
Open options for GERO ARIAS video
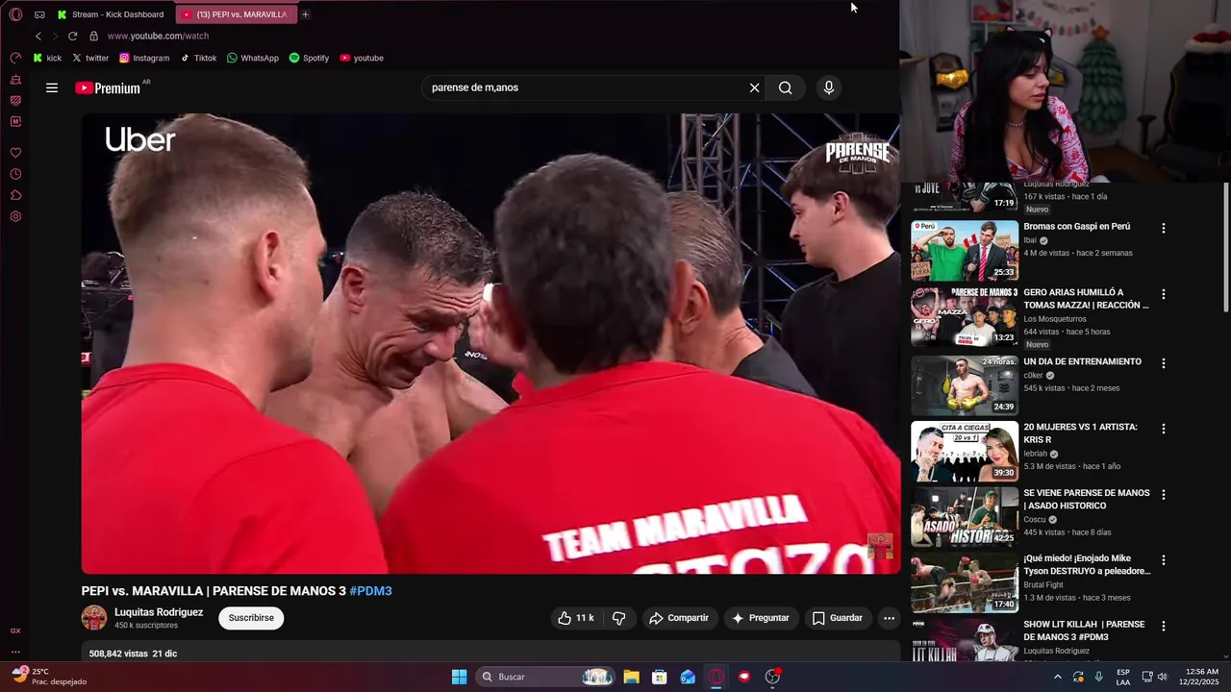pos(1164,294)
